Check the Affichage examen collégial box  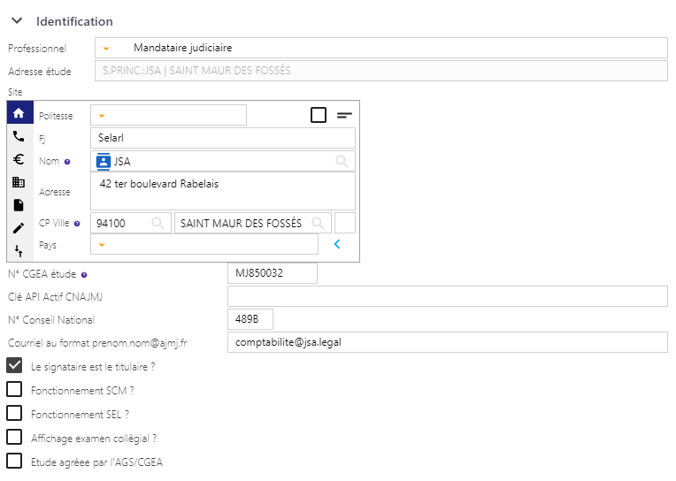pyautogui.click(x=14, y=437)
